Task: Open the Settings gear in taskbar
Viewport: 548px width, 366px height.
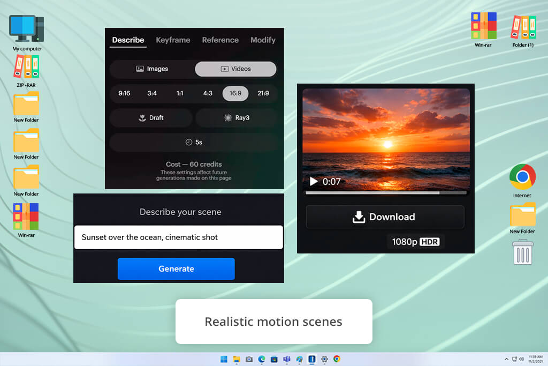Action: 324,359
